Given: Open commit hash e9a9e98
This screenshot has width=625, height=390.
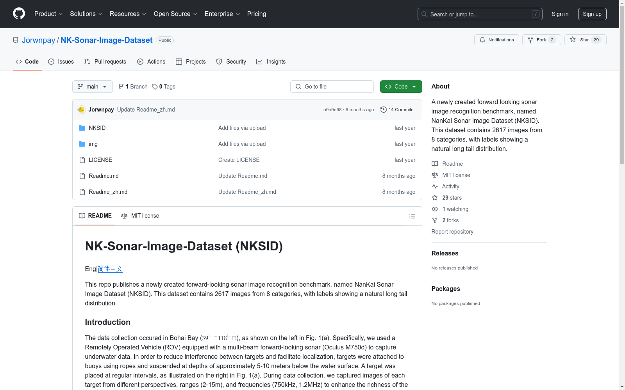Looking at the screenshot, I should (x=332, y=110).
